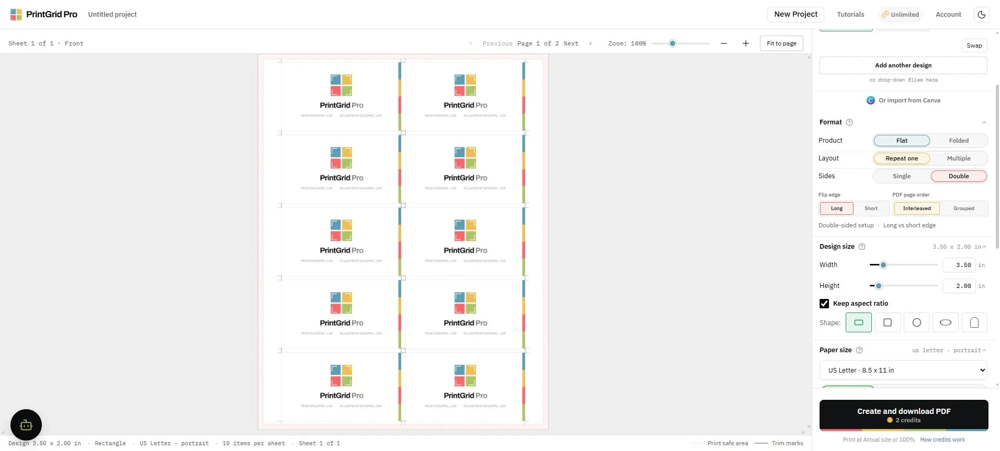The width and height of the screenshot is (1000, 451).
Task: Set flip edge to Short
Action: pyautogui.click(x=871, y=209)
